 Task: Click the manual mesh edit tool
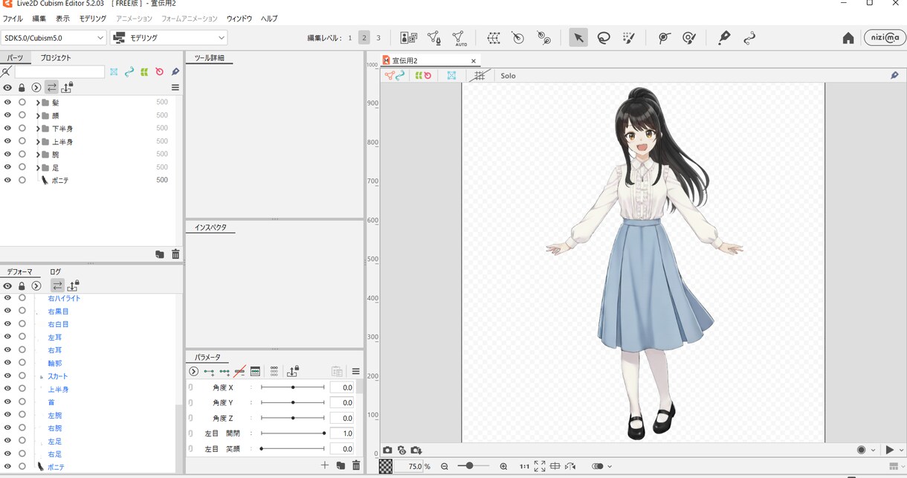tap(434, 38)
